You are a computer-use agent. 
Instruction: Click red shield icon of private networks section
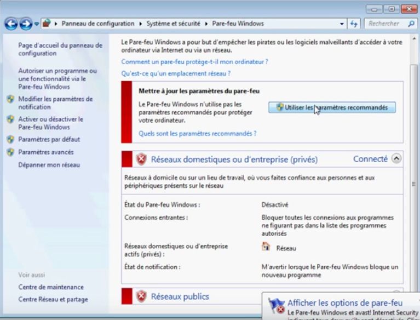pyautogui.click(x=141, y=159)
